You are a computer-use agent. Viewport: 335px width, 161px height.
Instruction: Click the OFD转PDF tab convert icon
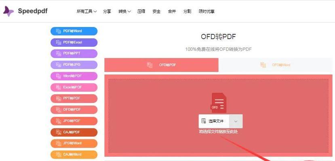(x=150, y=65)
